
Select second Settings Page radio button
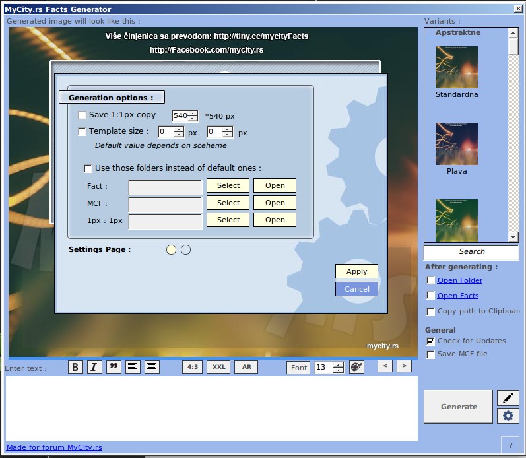point(186,250)
